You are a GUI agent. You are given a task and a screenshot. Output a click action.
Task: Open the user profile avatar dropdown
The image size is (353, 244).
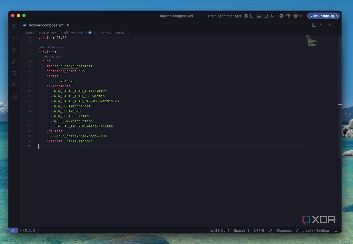[x=297, y=16]
